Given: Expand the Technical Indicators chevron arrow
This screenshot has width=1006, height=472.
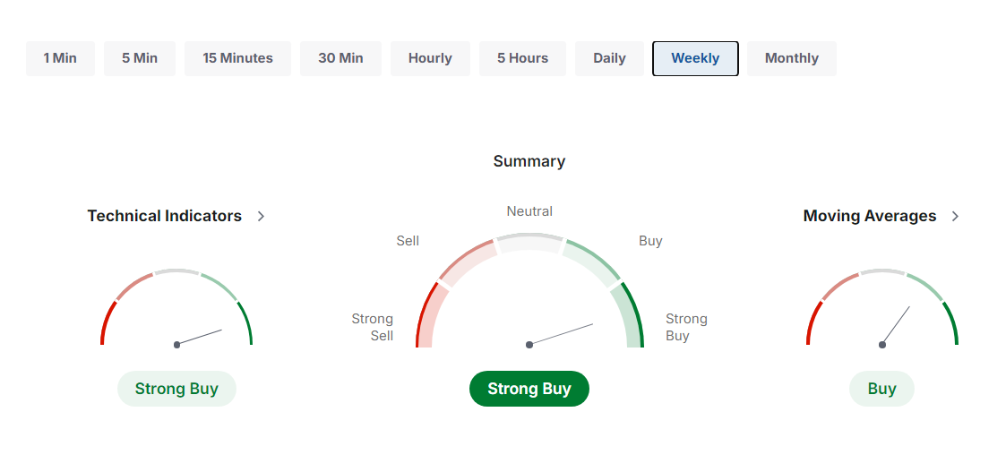Looking at the screenshot, I should pyautogui.click(x=261, y=216).
